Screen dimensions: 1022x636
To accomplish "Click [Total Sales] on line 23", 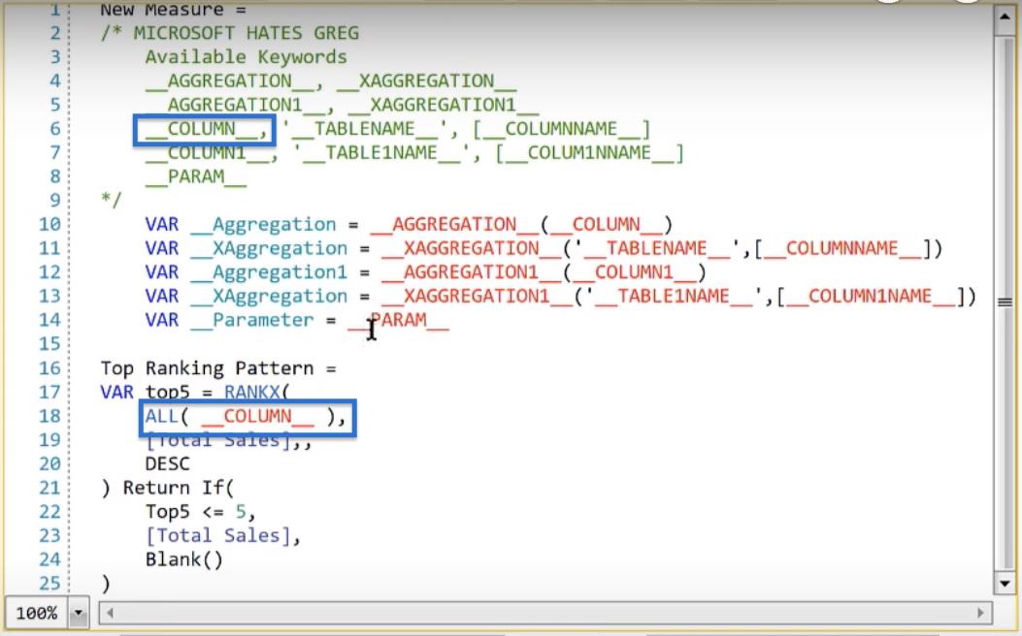I will (x=217, y=536).
